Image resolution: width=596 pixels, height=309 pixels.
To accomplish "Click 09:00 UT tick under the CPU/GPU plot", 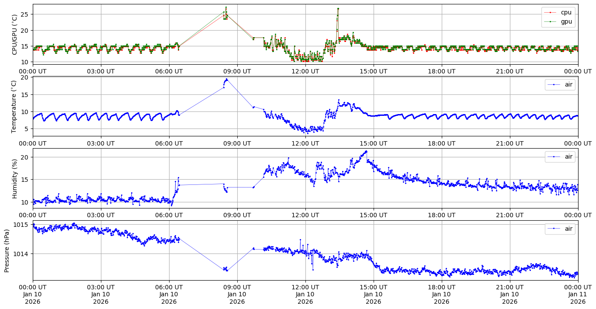I will click(x=237, y=71).
